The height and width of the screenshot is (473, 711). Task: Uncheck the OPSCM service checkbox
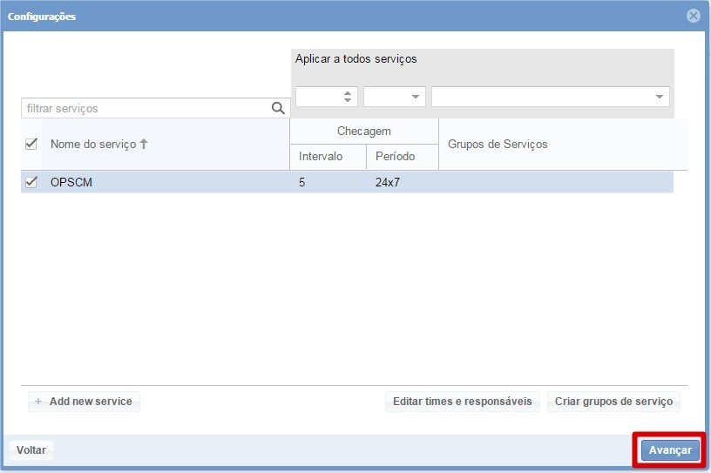(x=32, y=182)
